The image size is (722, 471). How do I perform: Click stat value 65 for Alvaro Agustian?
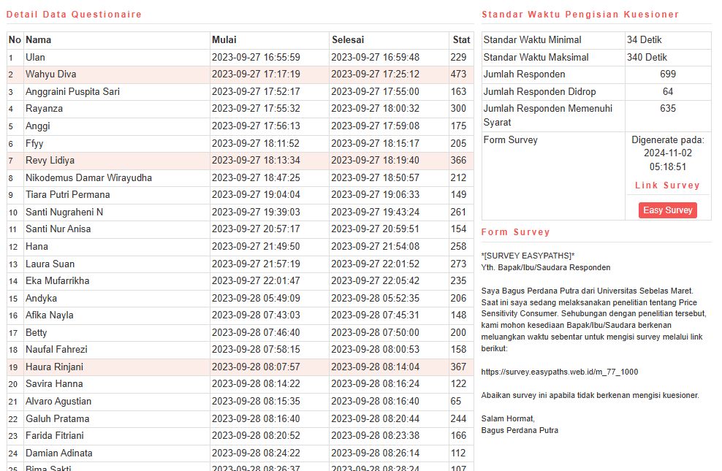tap(456, 401)
